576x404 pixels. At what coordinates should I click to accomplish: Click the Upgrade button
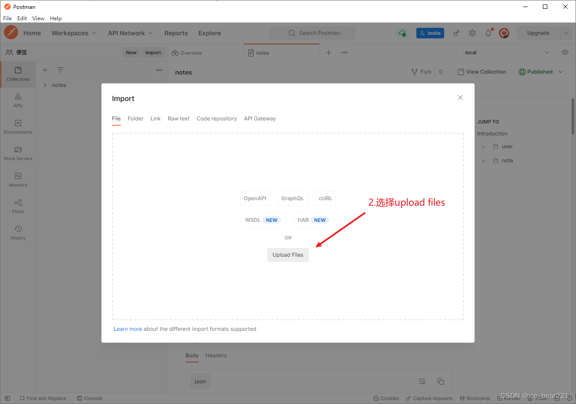[x=538, y=33]
